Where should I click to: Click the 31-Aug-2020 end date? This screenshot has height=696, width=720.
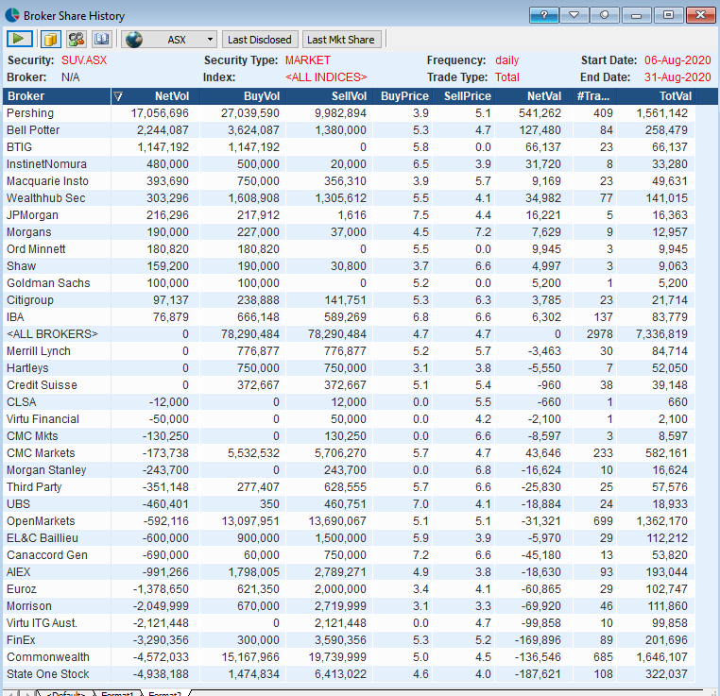pyautogui.click(x=677, y=77)
